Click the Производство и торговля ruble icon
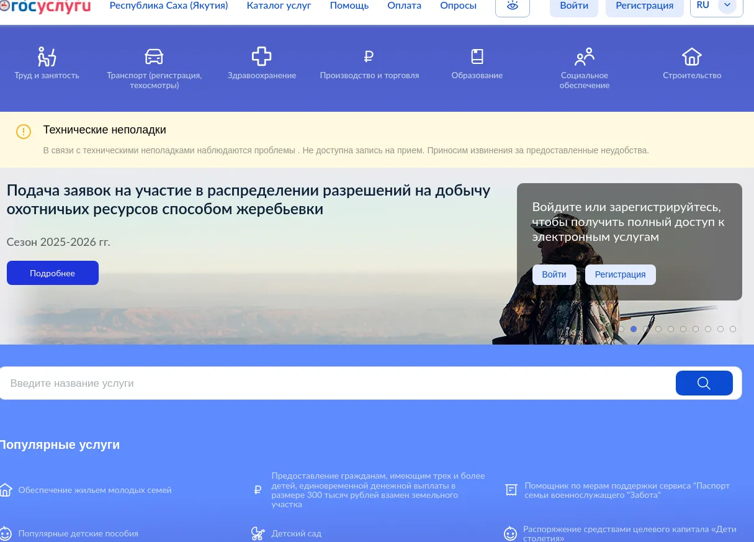754x542 pixels. pyautogui.click(x=369, y=57)
